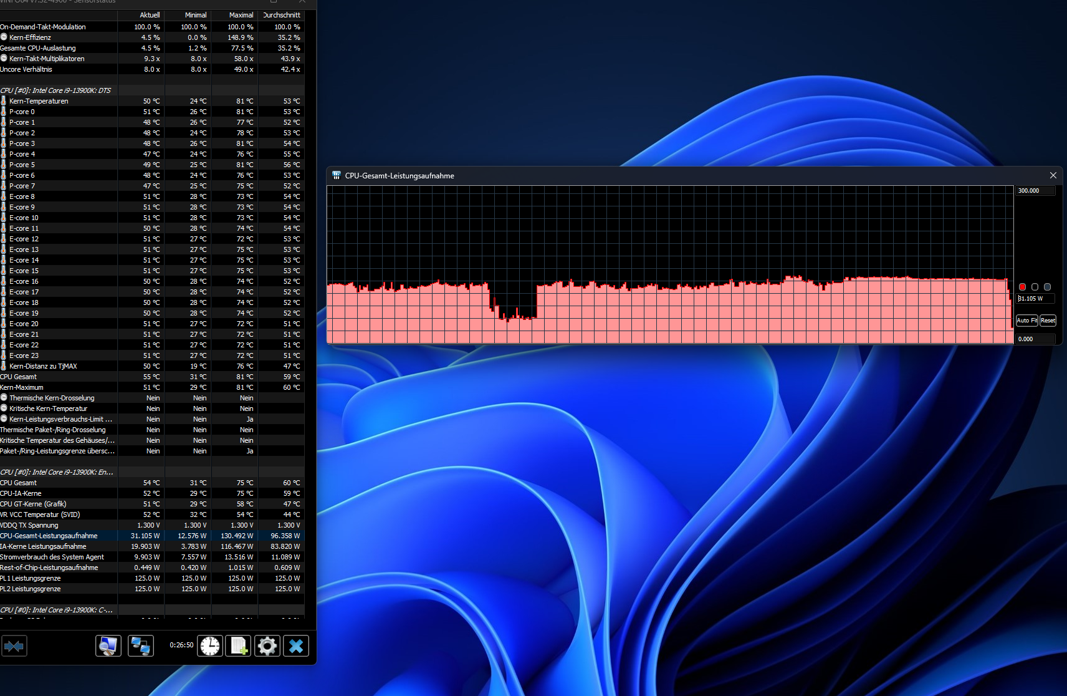1067x696 pixels.
Task: Select the 'CPU-Gesamt-Leistungsaufnahme' sensor row label
Action: pyautogui.click(x=49, y=536)
